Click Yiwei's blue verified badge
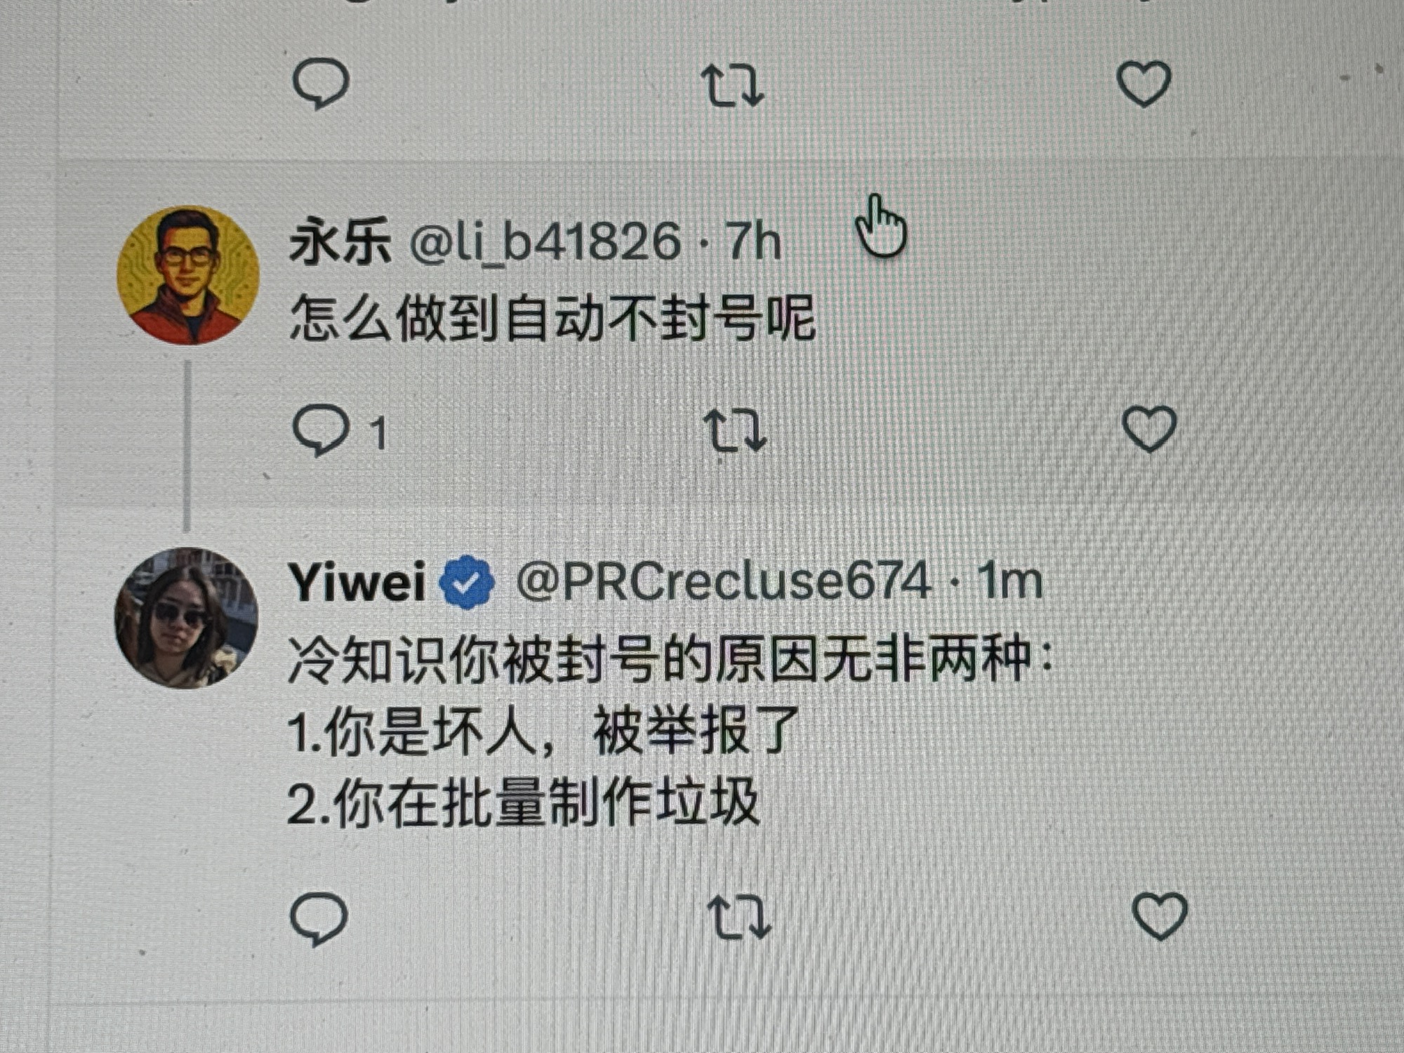This screenshot has width=1404, height=1053. [467, 582]
